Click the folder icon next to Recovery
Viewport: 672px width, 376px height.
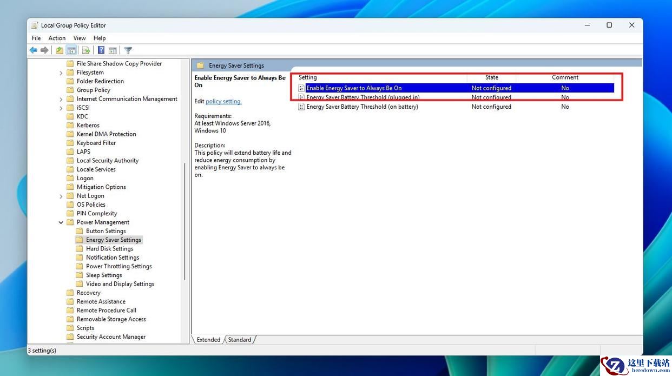tap(70, 293)
